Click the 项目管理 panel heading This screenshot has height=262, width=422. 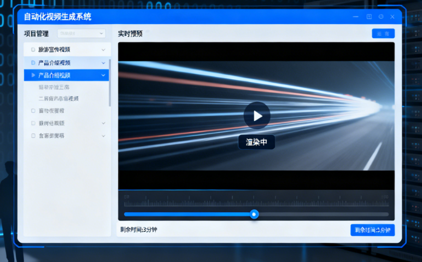(x=36, y=34)
